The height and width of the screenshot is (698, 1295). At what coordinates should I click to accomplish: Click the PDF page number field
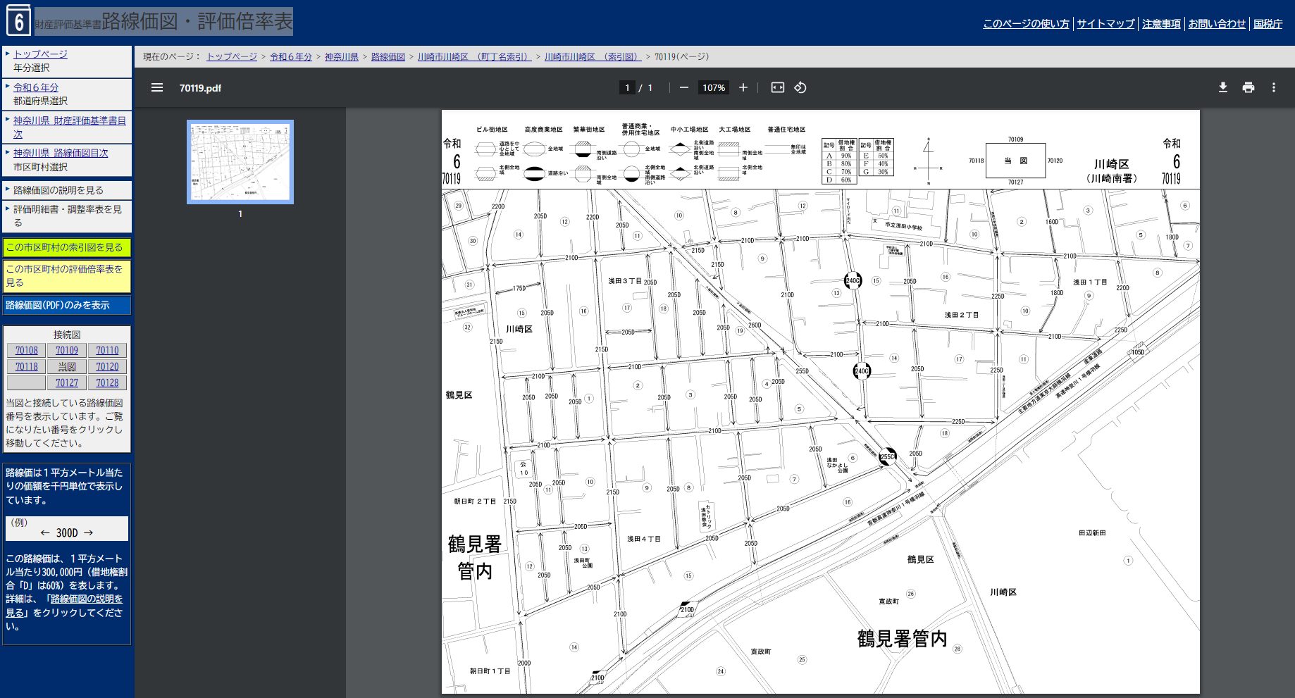(627, 87)
